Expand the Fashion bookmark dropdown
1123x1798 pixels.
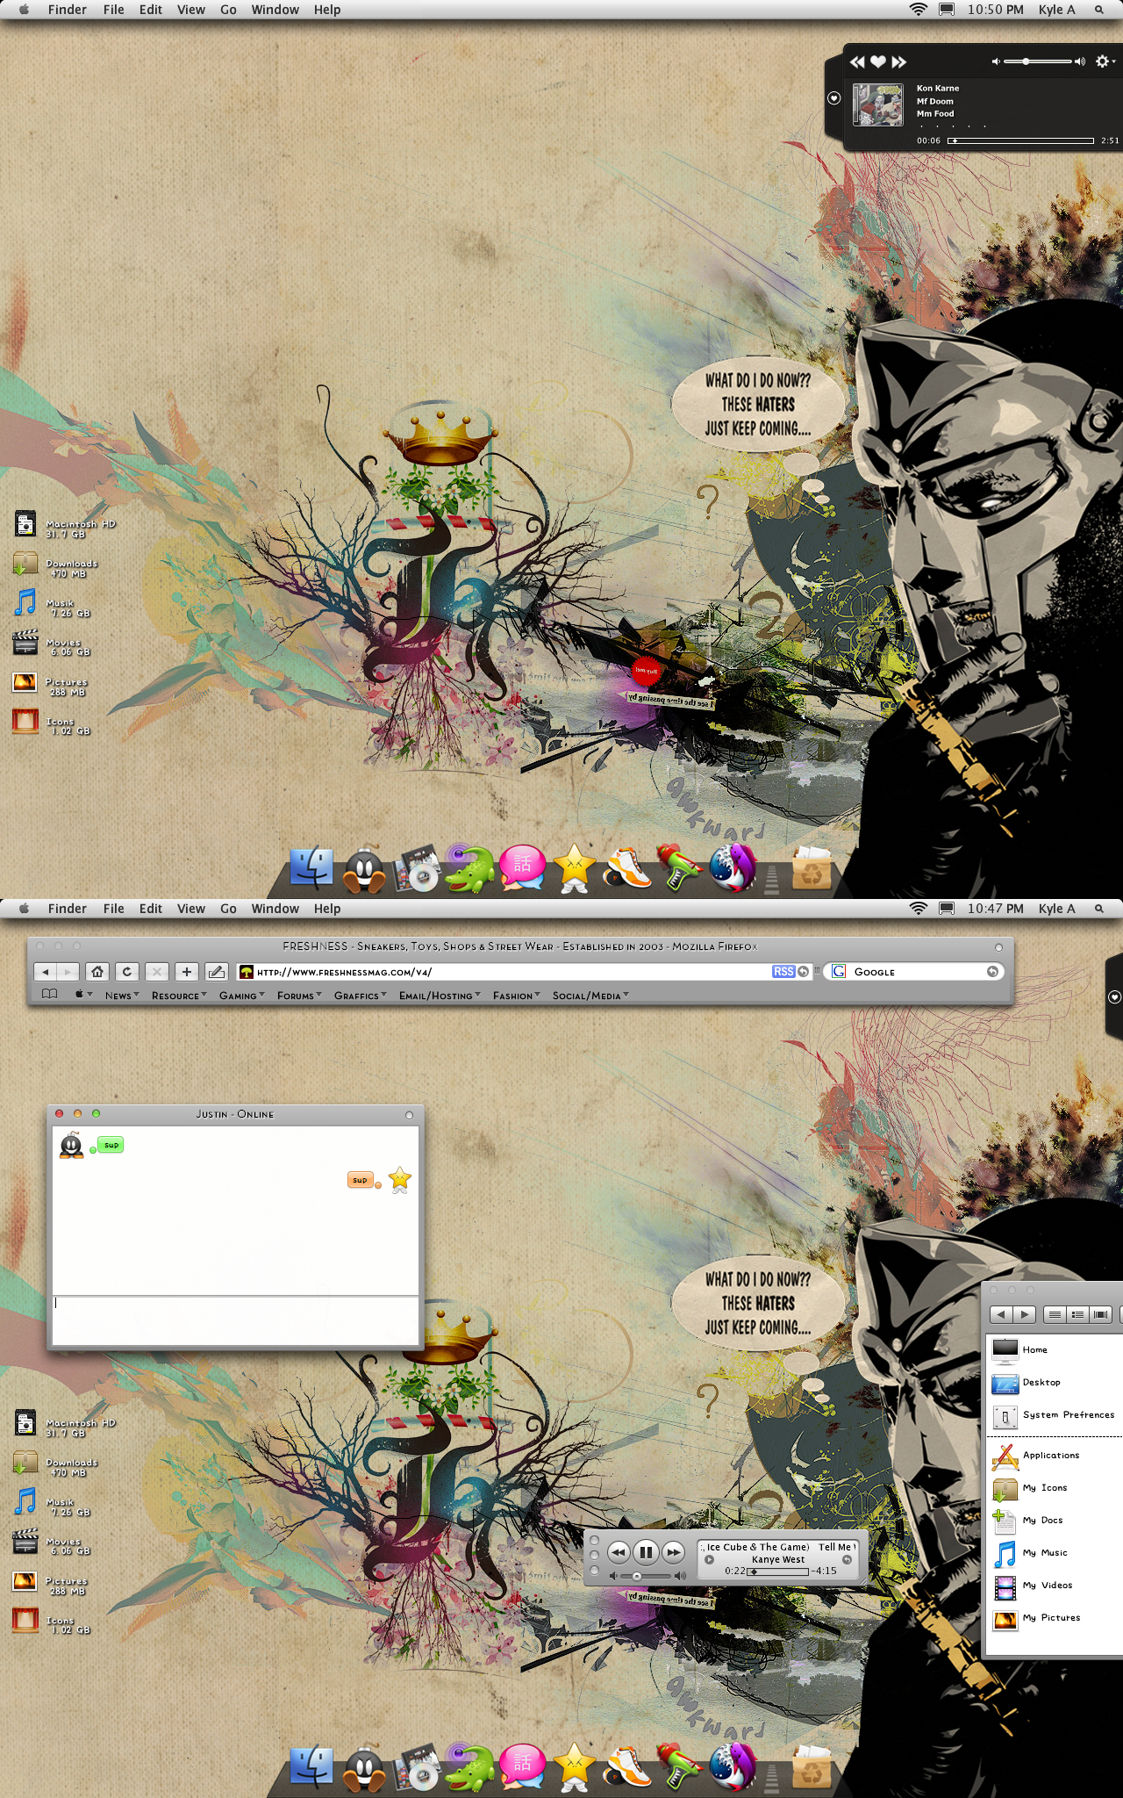pos(517,996)
